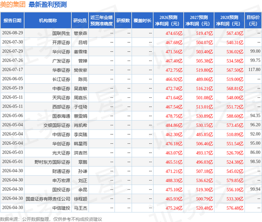This screenshot has height=222, width=262.
Task: Click institution 华创证券
Action: 61,144
